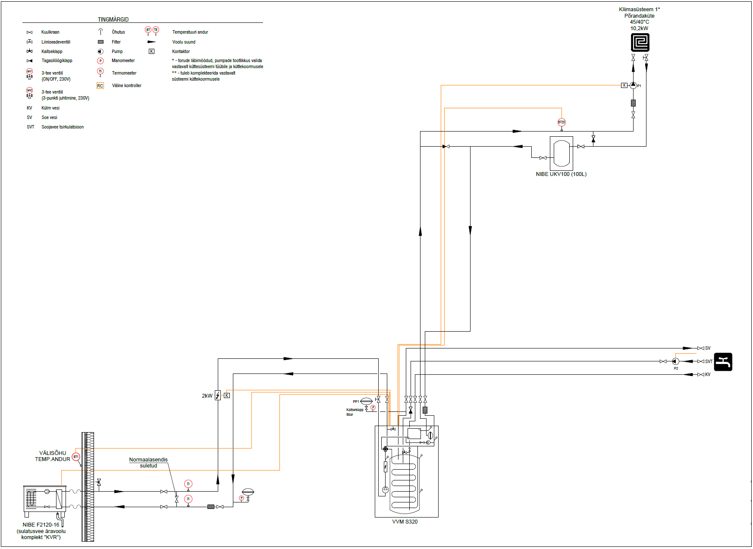Click the RC external controller legend icon
This screenshot has height=549, width=753.
click(100, 86)
